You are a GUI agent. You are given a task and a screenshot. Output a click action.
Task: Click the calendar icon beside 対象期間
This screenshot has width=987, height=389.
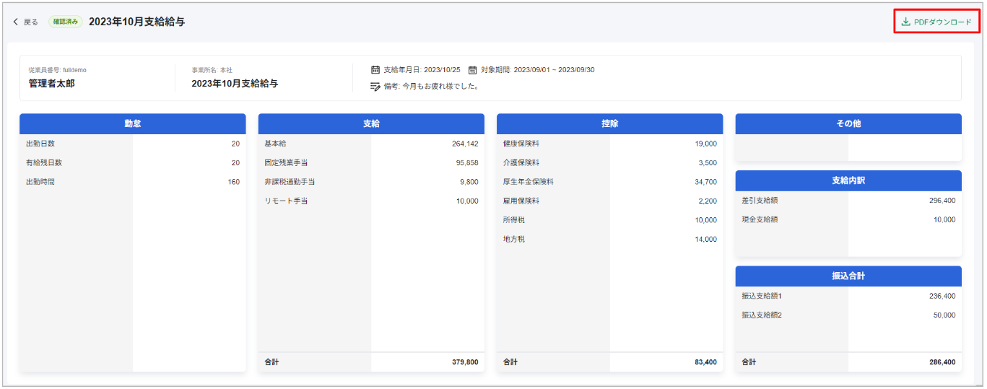tap(472, 70)
